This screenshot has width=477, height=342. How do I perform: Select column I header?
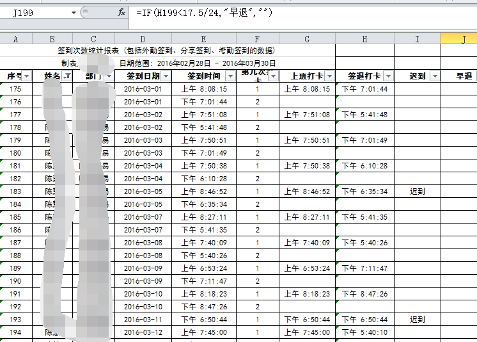tap(418, 38)
